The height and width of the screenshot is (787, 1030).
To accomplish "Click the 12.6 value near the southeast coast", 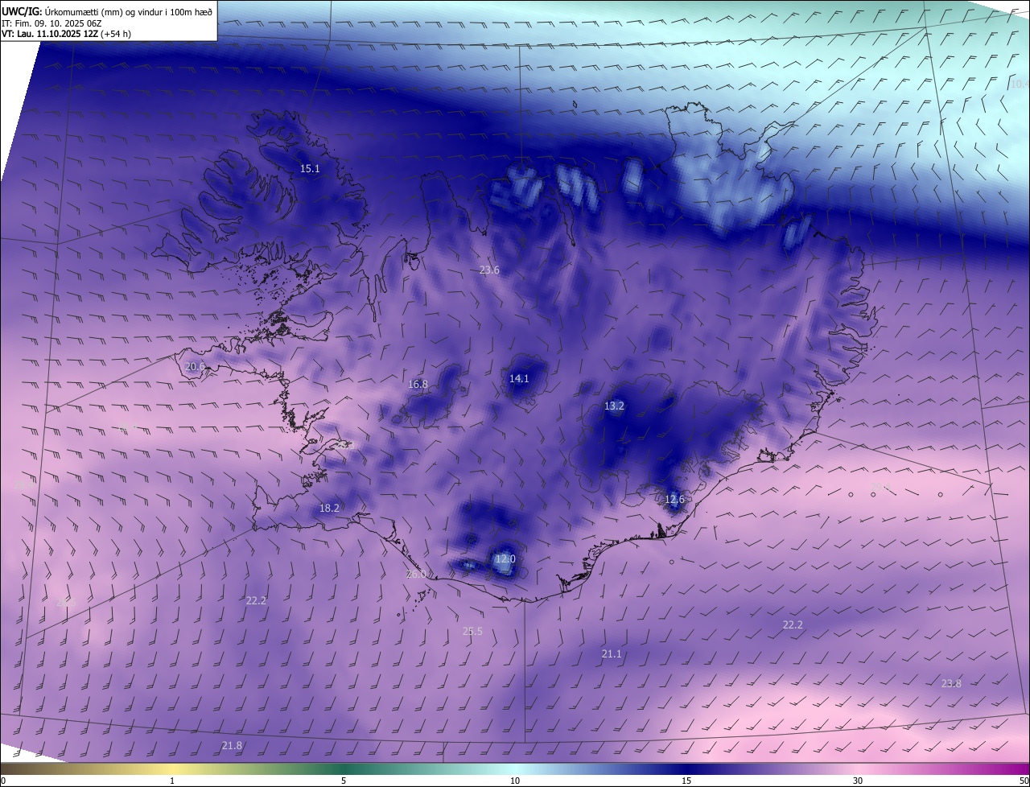I will (x=674, y=500).
